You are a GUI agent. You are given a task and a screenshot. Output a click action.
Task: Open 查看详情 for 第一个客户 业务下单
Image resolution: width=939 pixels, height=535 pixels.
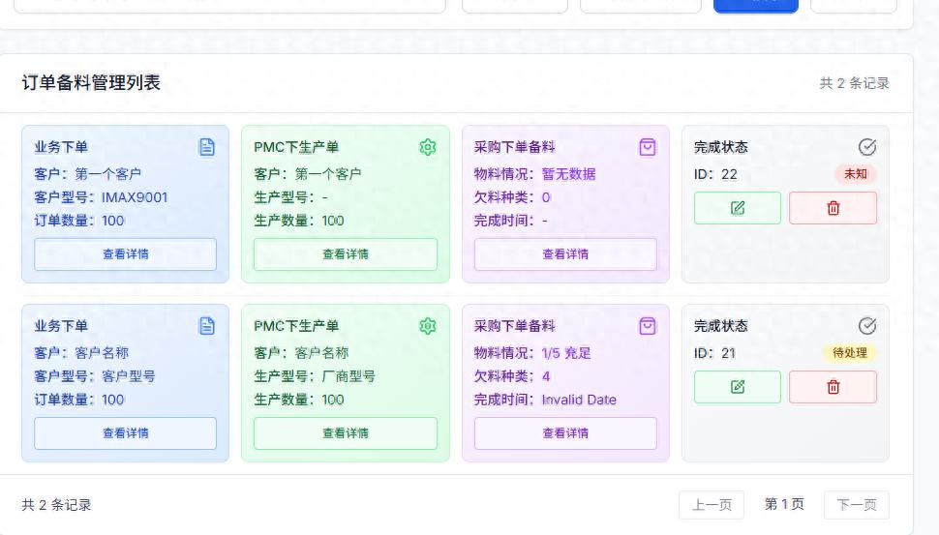(x=125, y=254)
